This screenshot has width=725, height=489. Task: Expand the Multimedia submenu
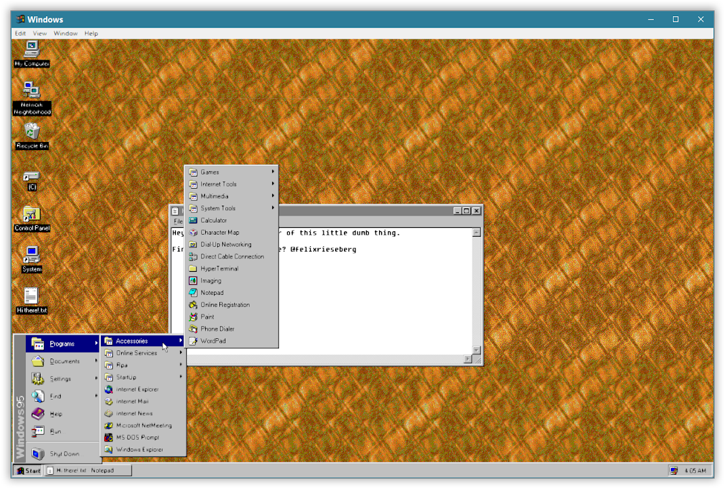coord(232,195)
